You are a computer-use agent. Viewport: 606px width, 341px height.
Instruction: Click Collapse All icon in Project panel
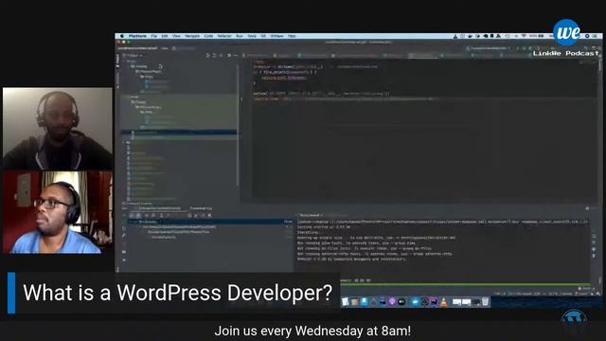click(x=221, y=56)
